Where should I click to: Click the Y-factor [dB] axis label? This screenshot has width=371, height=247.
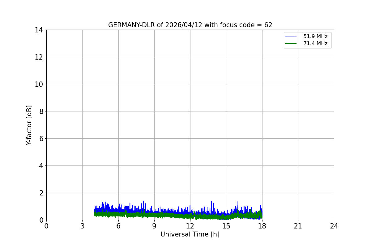tap(29, 125)
